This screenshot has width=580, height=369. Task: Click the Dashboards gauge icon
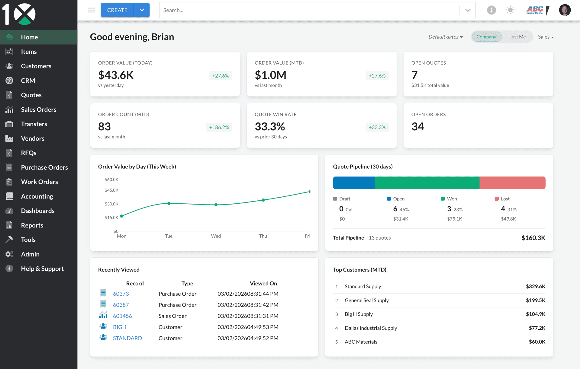point(9,211)
